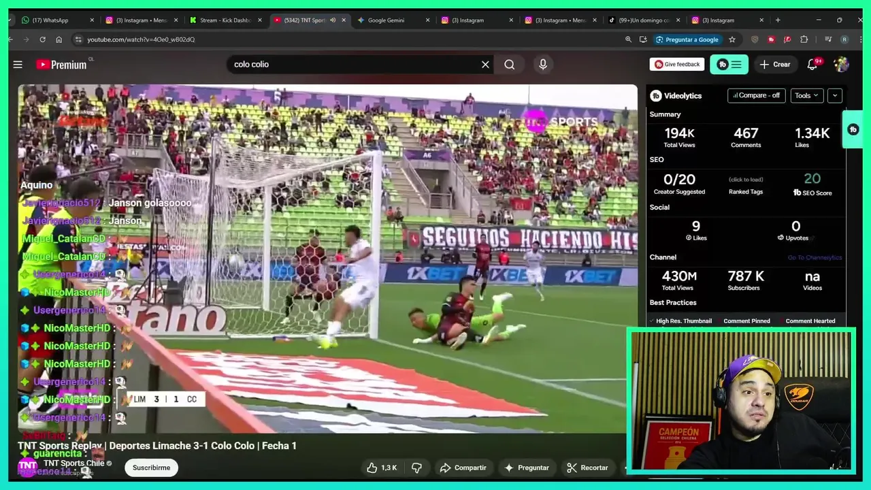Click the Videolytics TubeBuddy logo
The height and width of the screenshot is (490, 871).
click(x=656, y=96)
